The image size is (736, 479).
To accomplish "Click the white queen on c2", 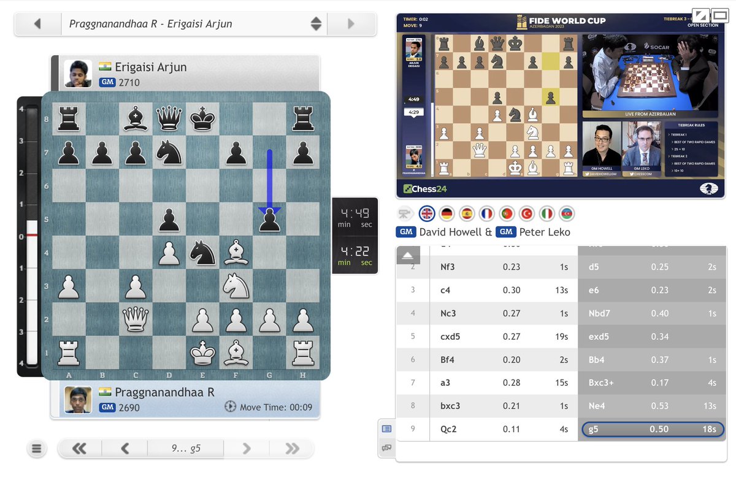I will pyautogui.click(x=136, y=319).
